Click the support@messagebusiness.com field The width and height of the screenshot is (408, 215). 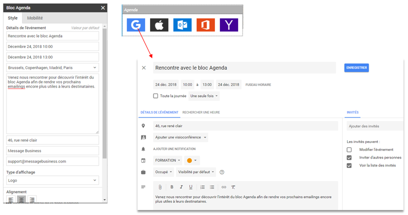(52, 161)
